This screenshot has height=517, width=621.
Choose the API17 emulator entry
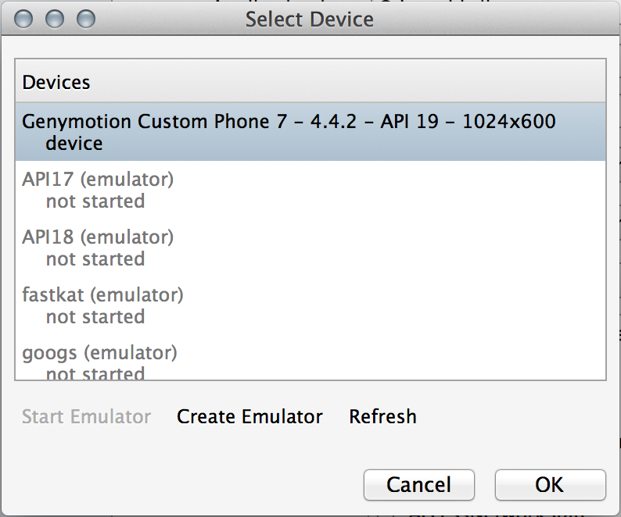coord(98,180)
